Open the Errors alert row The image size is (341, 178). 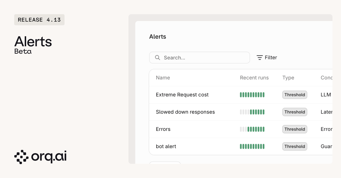click(x=241, y=129)
